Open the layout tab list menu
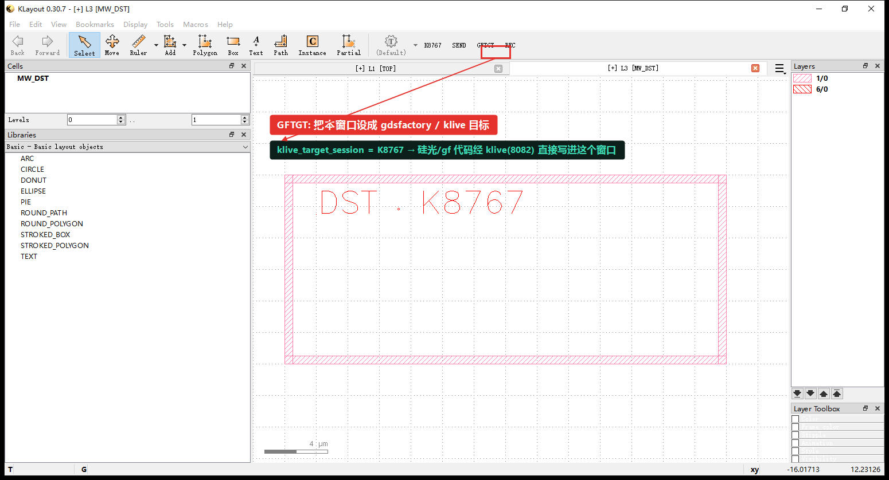 click(779, 69)
